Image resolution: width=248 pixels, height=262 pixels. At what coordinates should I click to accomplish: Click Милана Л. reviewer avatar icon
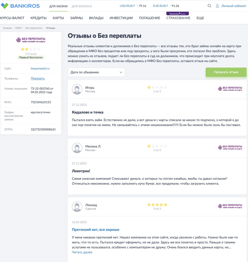coord(77,148)
